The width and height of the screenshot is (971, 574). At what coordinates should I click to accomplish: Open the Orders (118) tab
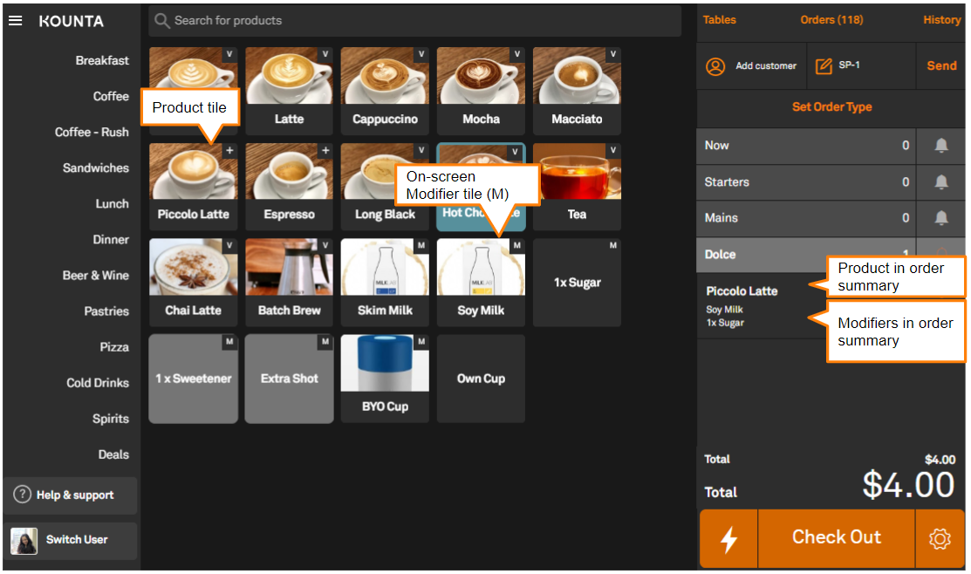pyautogui.click(x=831, y=20)
